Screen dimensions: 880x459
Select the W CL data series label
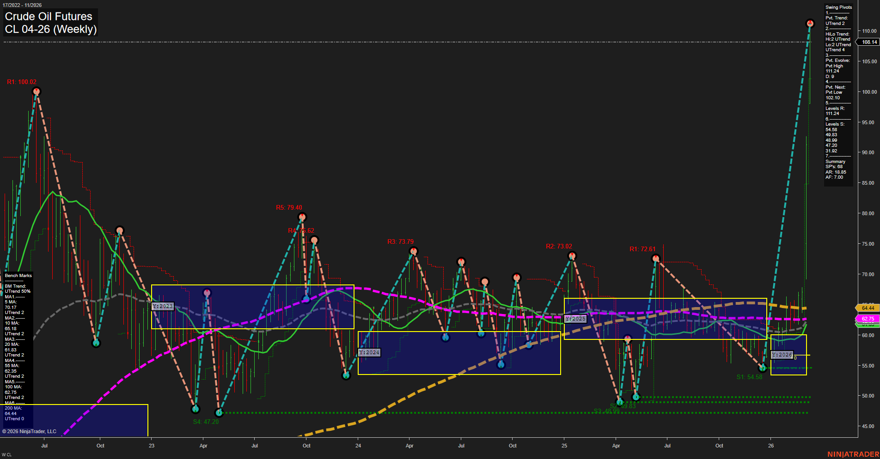click(6, 454)
